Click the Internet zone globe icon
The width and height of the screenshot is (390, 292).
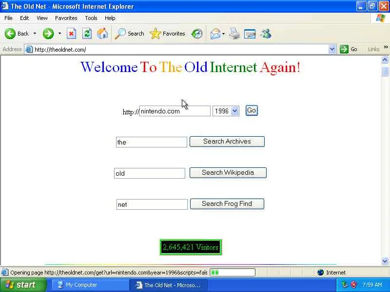click(321, 273)
